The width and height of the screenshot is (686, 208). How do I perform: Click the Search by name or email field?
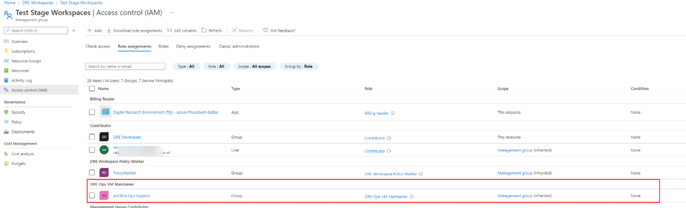tap(125, 67)
